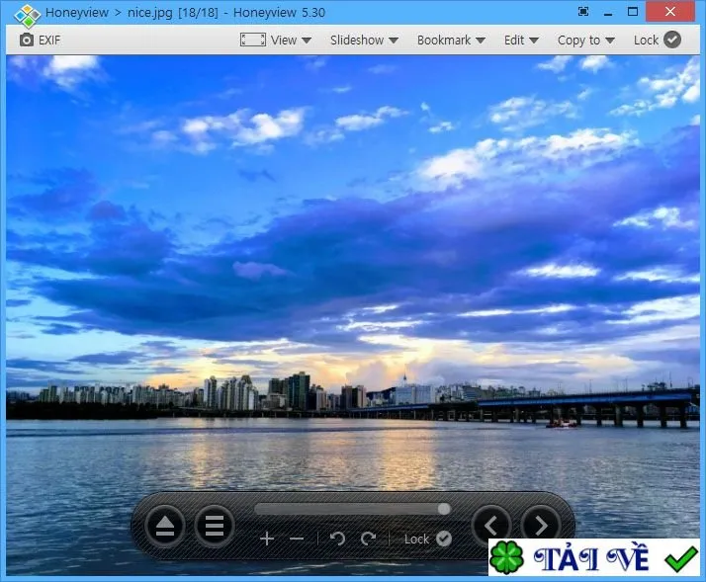Go to previous image arrow
Viewport: 706px width, 582px height.
click(x=490, y=526)
